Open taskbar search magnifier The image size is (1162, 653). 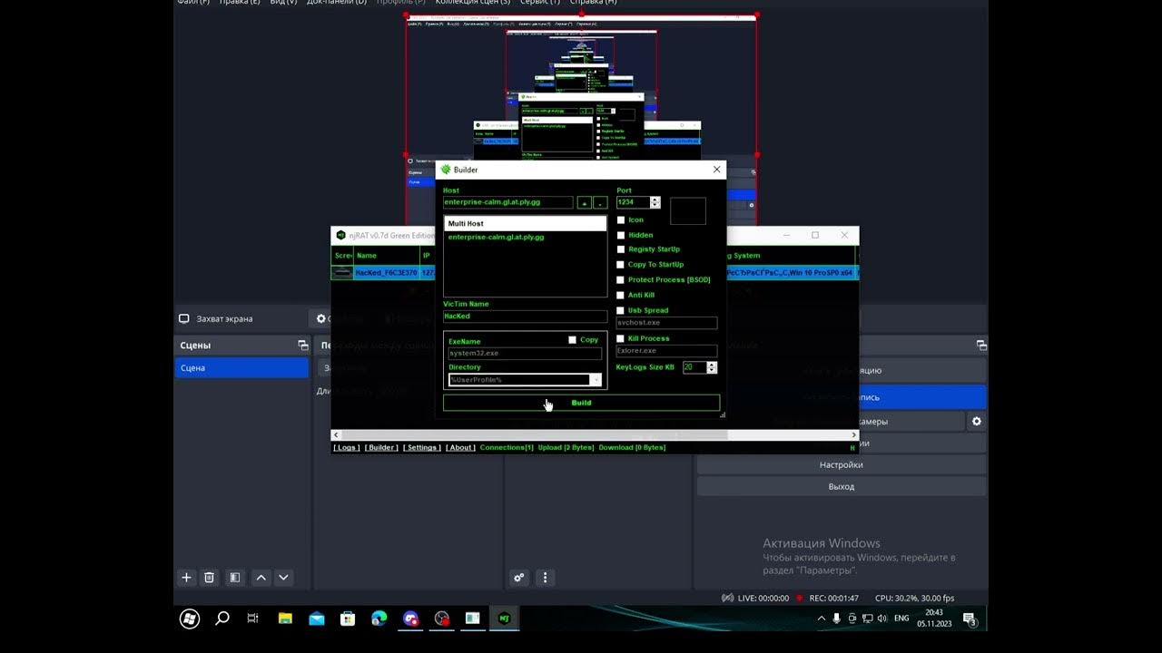(222, 619)
